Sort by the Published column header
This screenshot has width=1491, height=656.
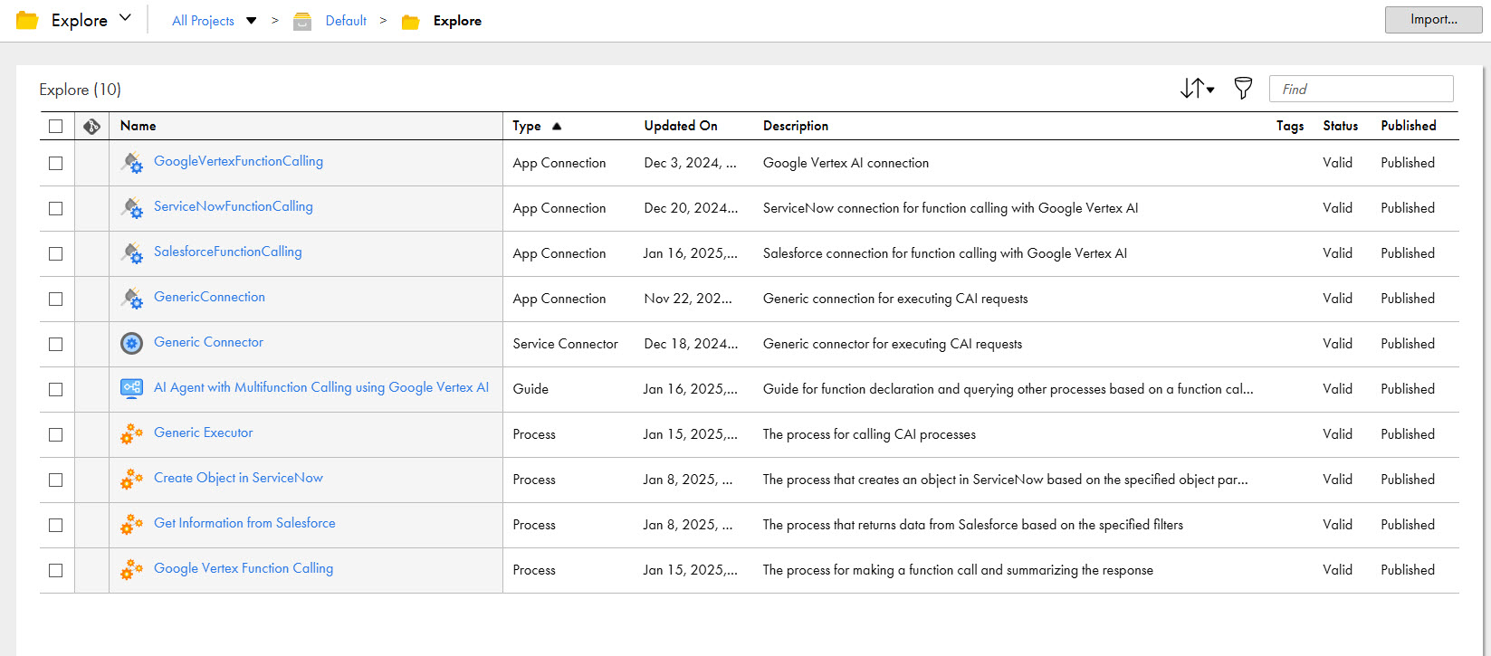(1408, 126)
